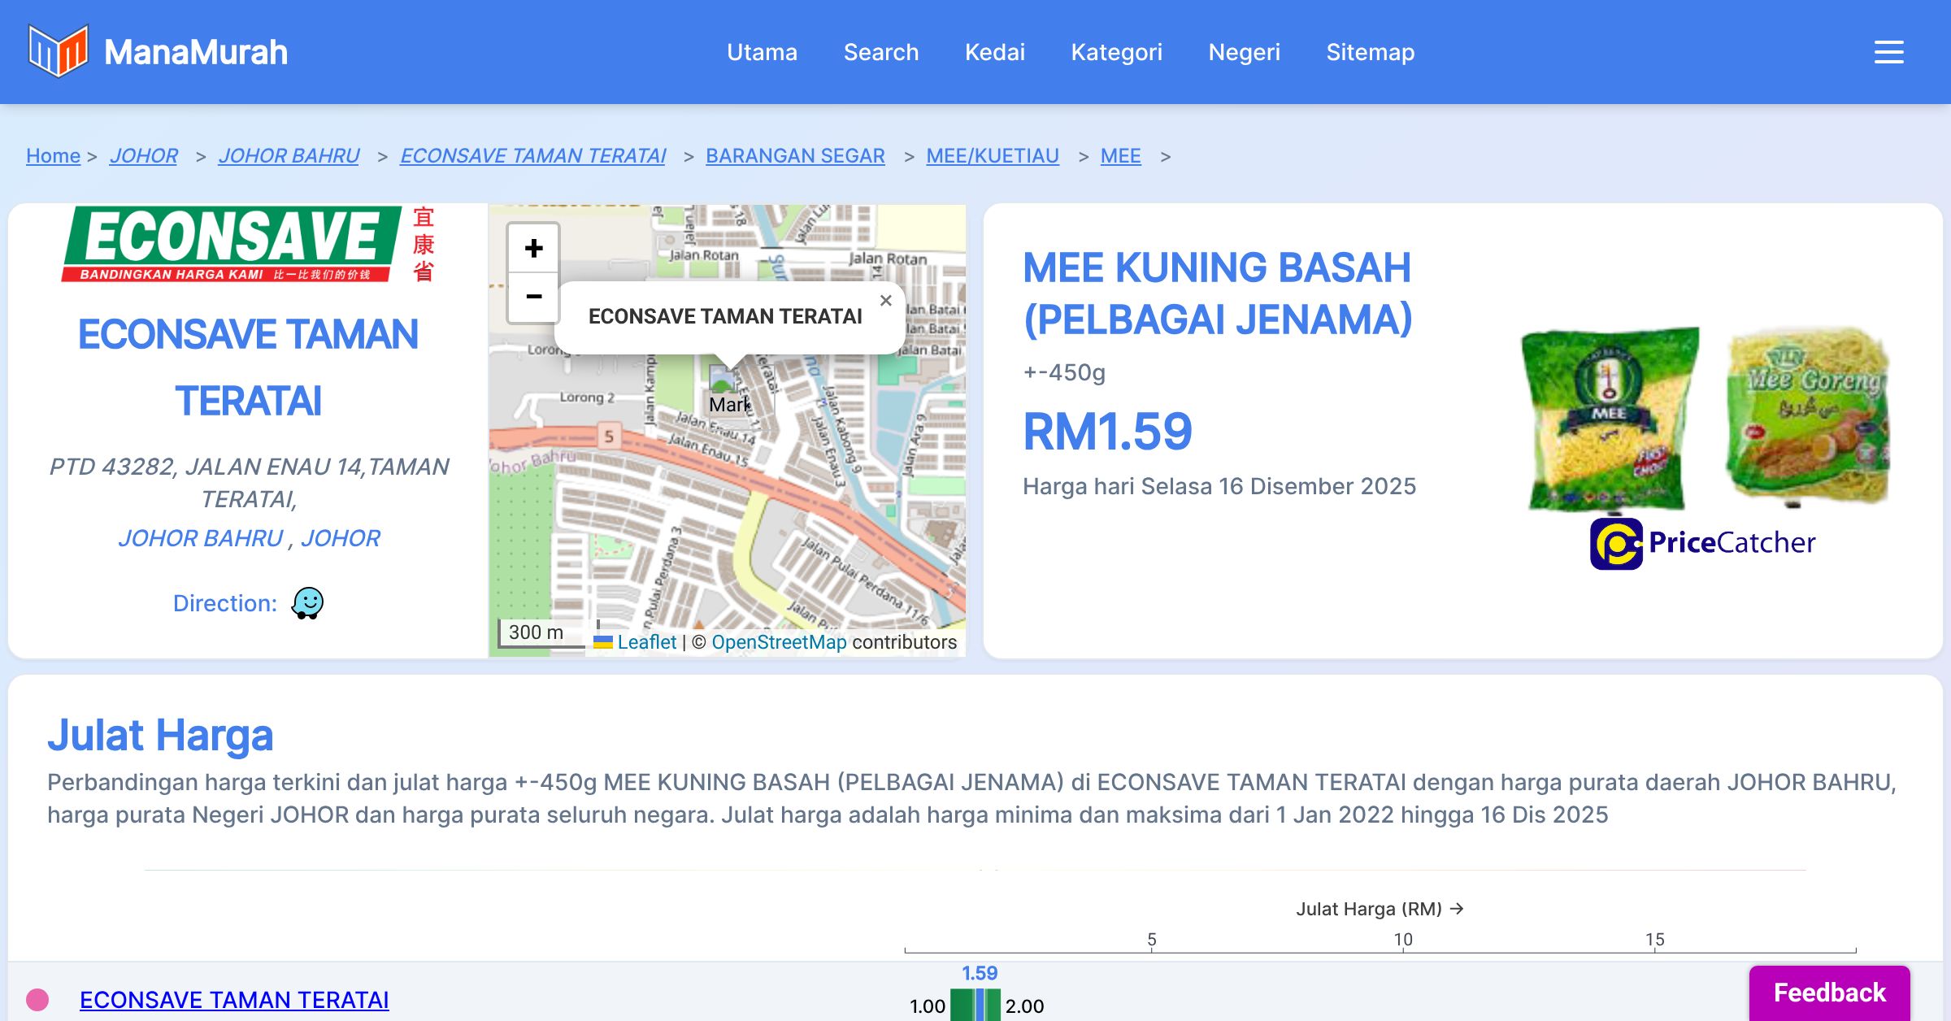
Task: Zoom out on the map
Action: [x=533, y=297]
